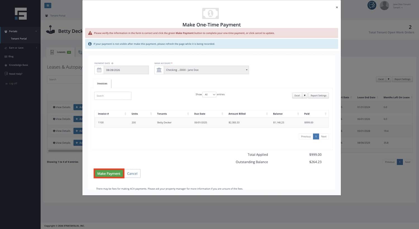Image resolution: width=419 pixels, height=229 pixels.
Task: Click the green Make Payment button
Action: coord(109,174)
